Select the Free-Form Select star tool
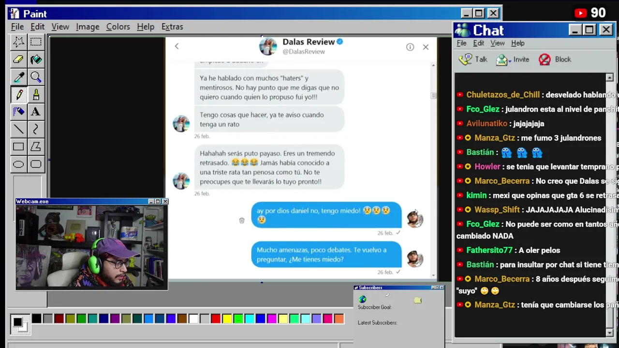The image size is (619, 348). pyautogui.click(x=18, y=42)
